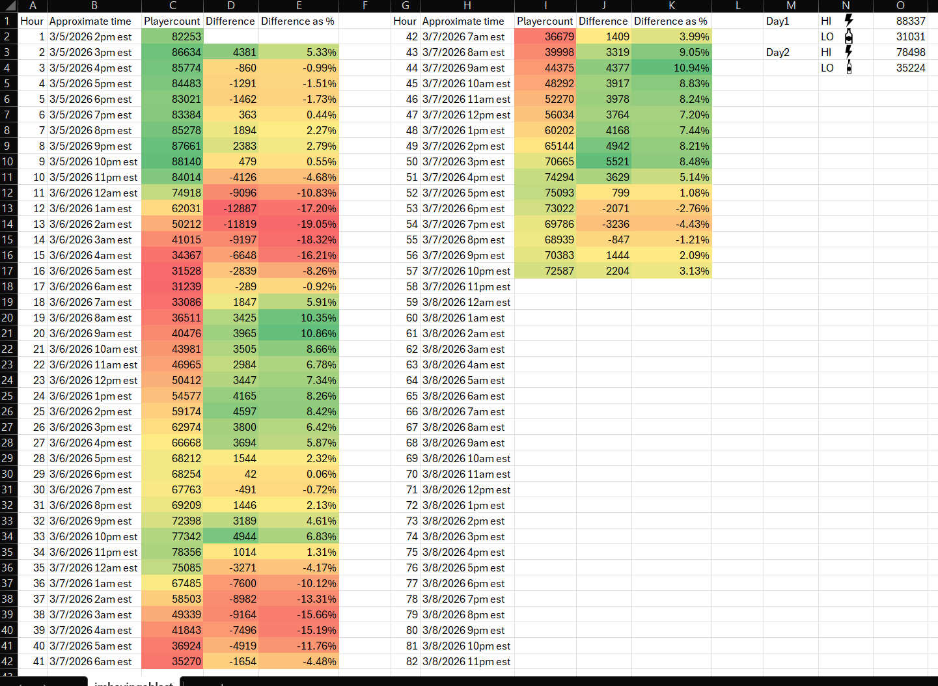Viewport: 938px width, 686px height.
Task: Select the column N header
Action: point(846,6)
